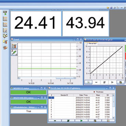The width and height of the screenshot is (126, 126).
Task: Close the history table window
Action: tap(113, 88)
